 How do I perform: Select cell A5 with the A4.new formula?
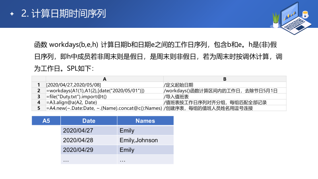point(105,108)
